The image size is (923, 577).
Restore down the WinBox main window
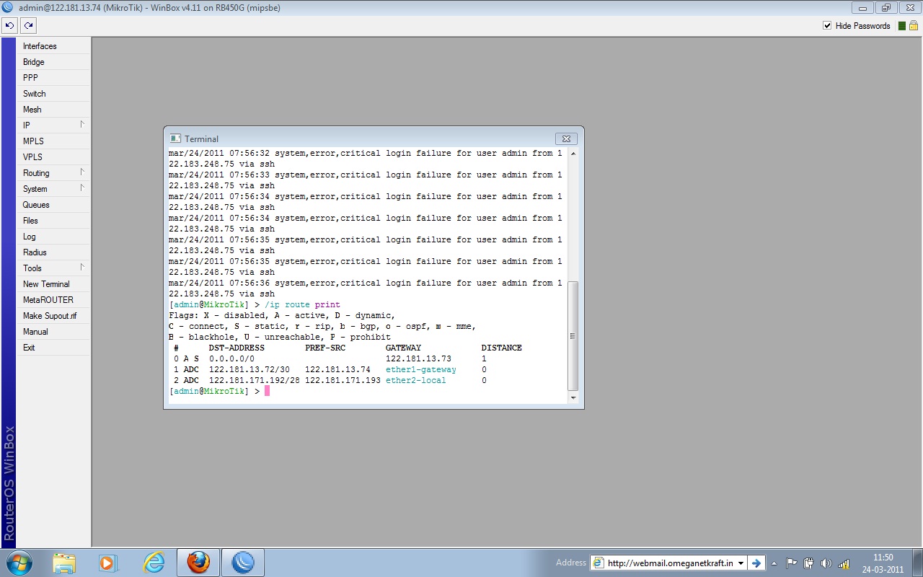(886, 8)
